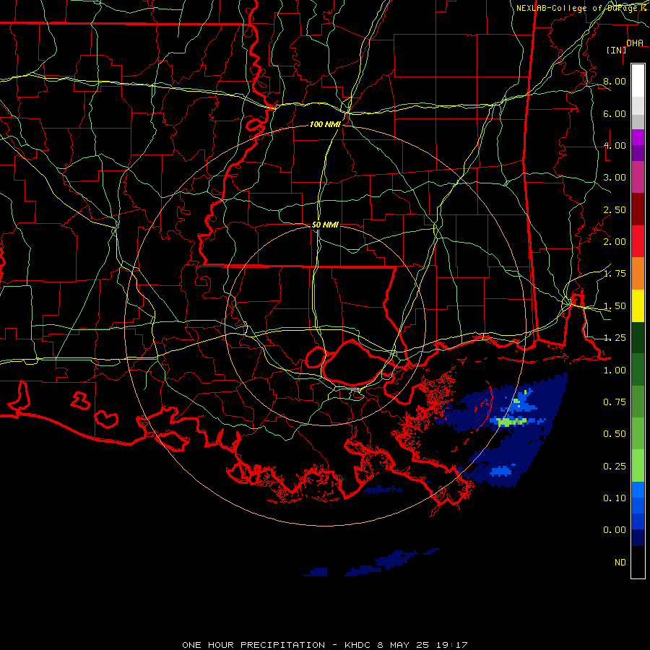Select the orange legend swatch
Viewport: 650px width, 650px height.
point(638,274)
